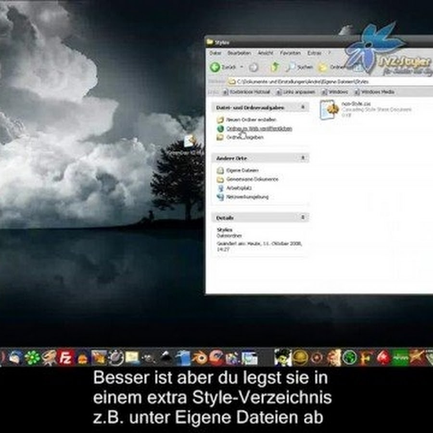The height and width of the screenshot is (433, 433).
Task: Launch Thunderbird from the dock
Action: (15, 357)
